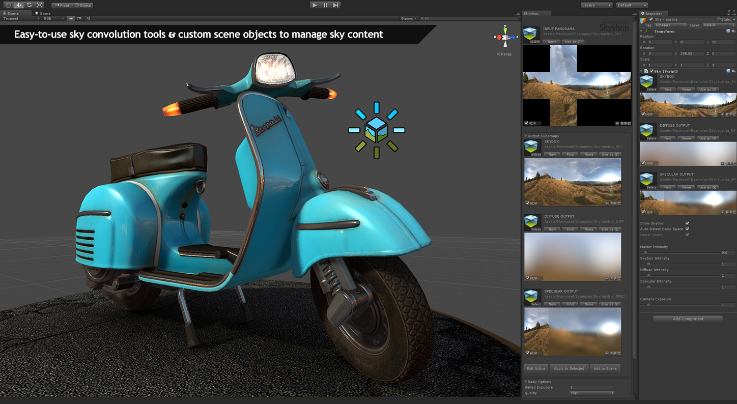Toggle HDR checkbox on Input Panorama preview

tap(526, 123)
